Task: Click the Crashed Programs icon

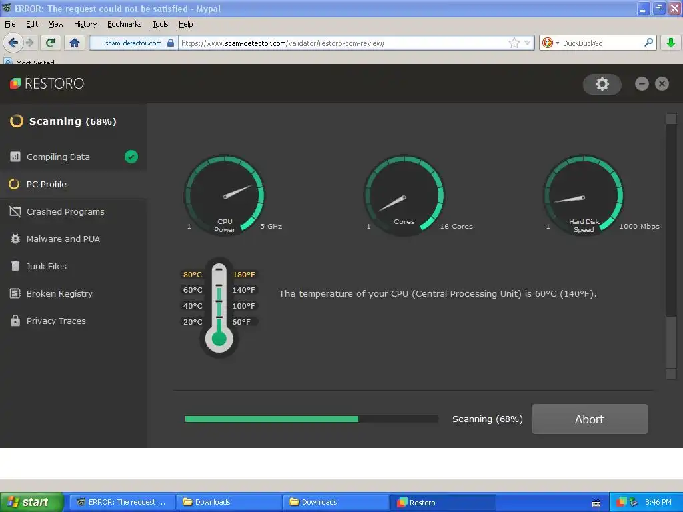Action: click(15, 211)
